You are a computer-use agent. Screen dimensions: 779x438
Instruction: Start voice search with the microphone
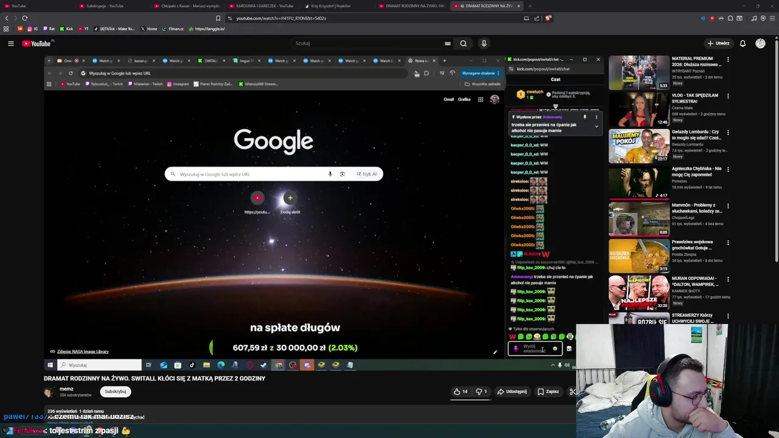484,43
